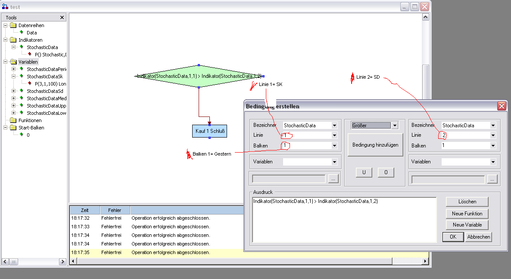The width and height of the screenshot is (511, 279).
Task: Collapse the Datenreihen tree node
Action: 5,25
